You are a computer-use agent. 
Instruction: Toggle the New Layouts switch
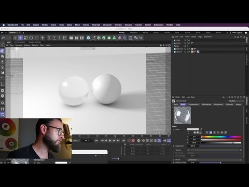(246, 33)
